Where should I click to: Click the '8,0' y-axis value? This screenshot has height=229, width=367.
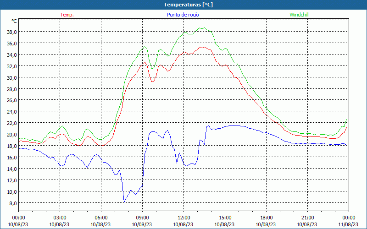(x=13, y=203)
